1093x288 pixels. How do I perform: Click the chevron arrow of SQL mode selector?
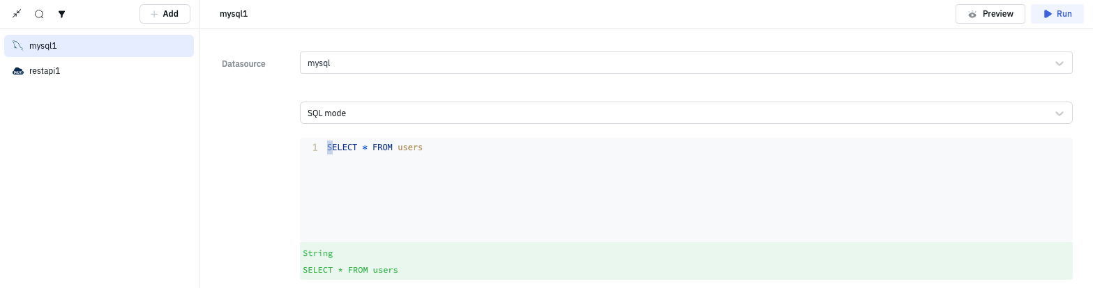pyautogui.click(x=1060, y=113)
